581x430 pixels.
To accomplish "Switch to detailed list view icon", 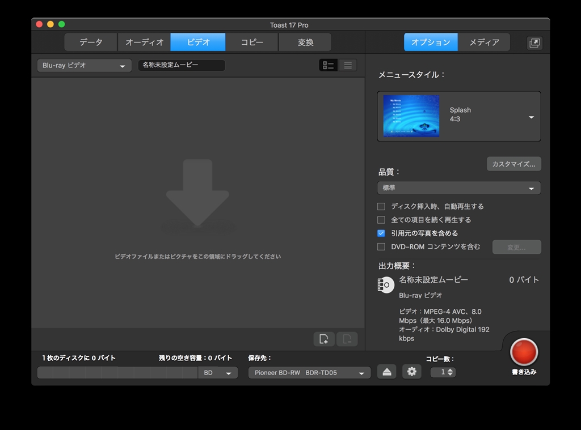I will pos(329,65).
